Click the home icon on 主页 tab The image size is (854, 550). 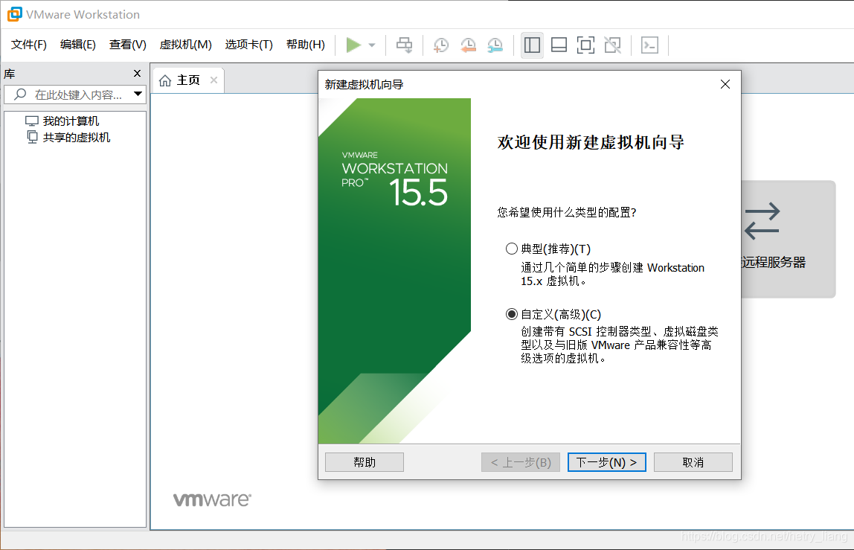point(165,80)
